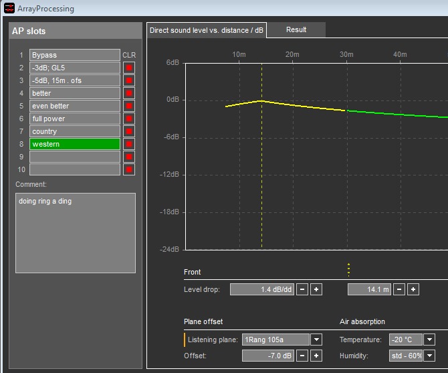The width and height of the screenshot is (448, 373).
Task: Expand the Temperature dropdown
Action: click(429, 340)
